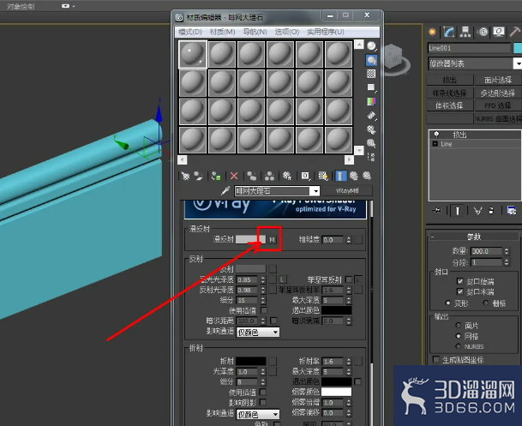Select the first material sample slot

click(193, 55)
